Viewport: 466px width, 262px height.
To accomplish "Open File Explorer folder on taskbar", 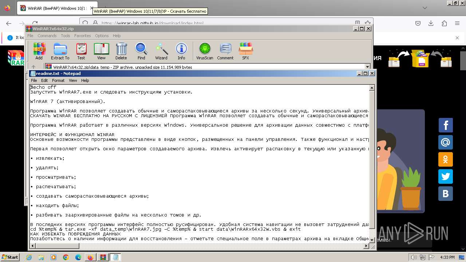I will tap(41, 257).
